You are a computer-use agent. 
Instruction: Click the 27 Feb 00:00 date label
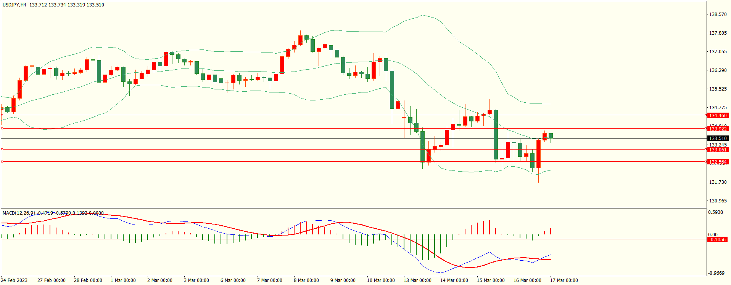(52, 280)
